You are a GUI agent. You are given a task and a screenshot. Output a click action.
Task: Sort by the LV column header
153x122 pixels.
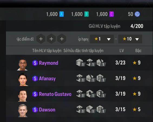(122, 51)
